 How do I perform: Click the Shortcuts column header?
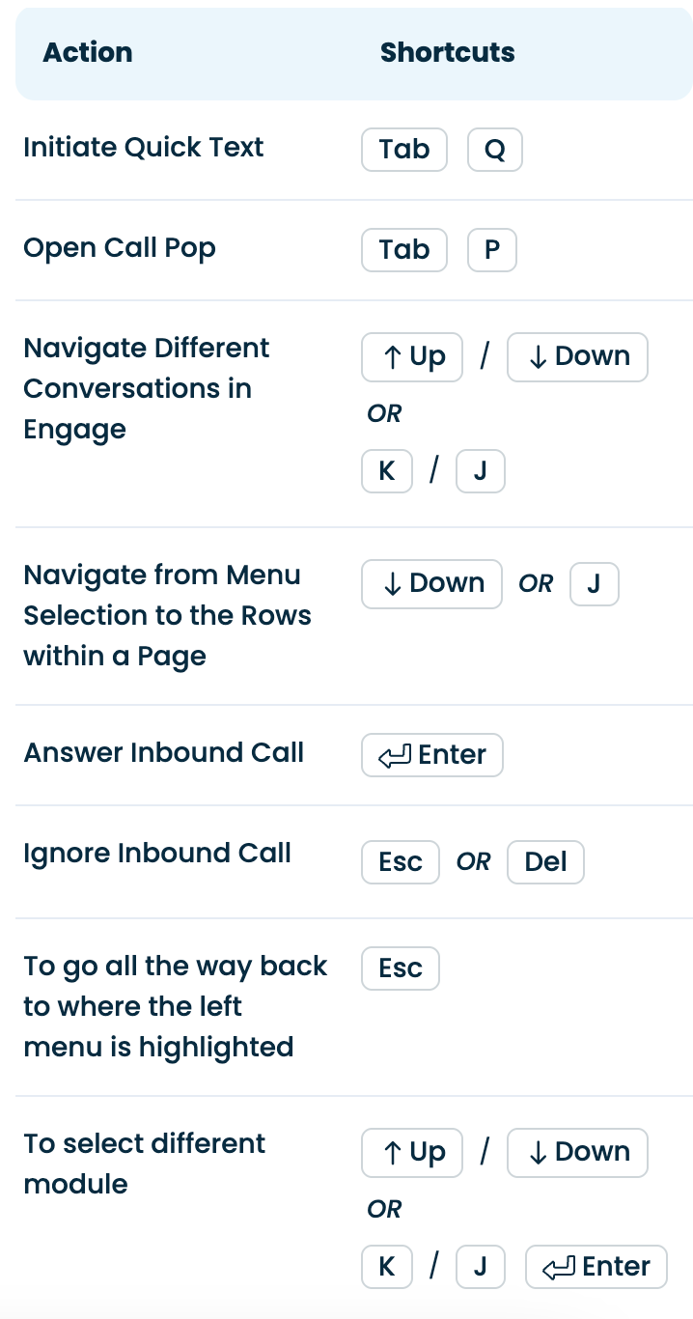447,53
